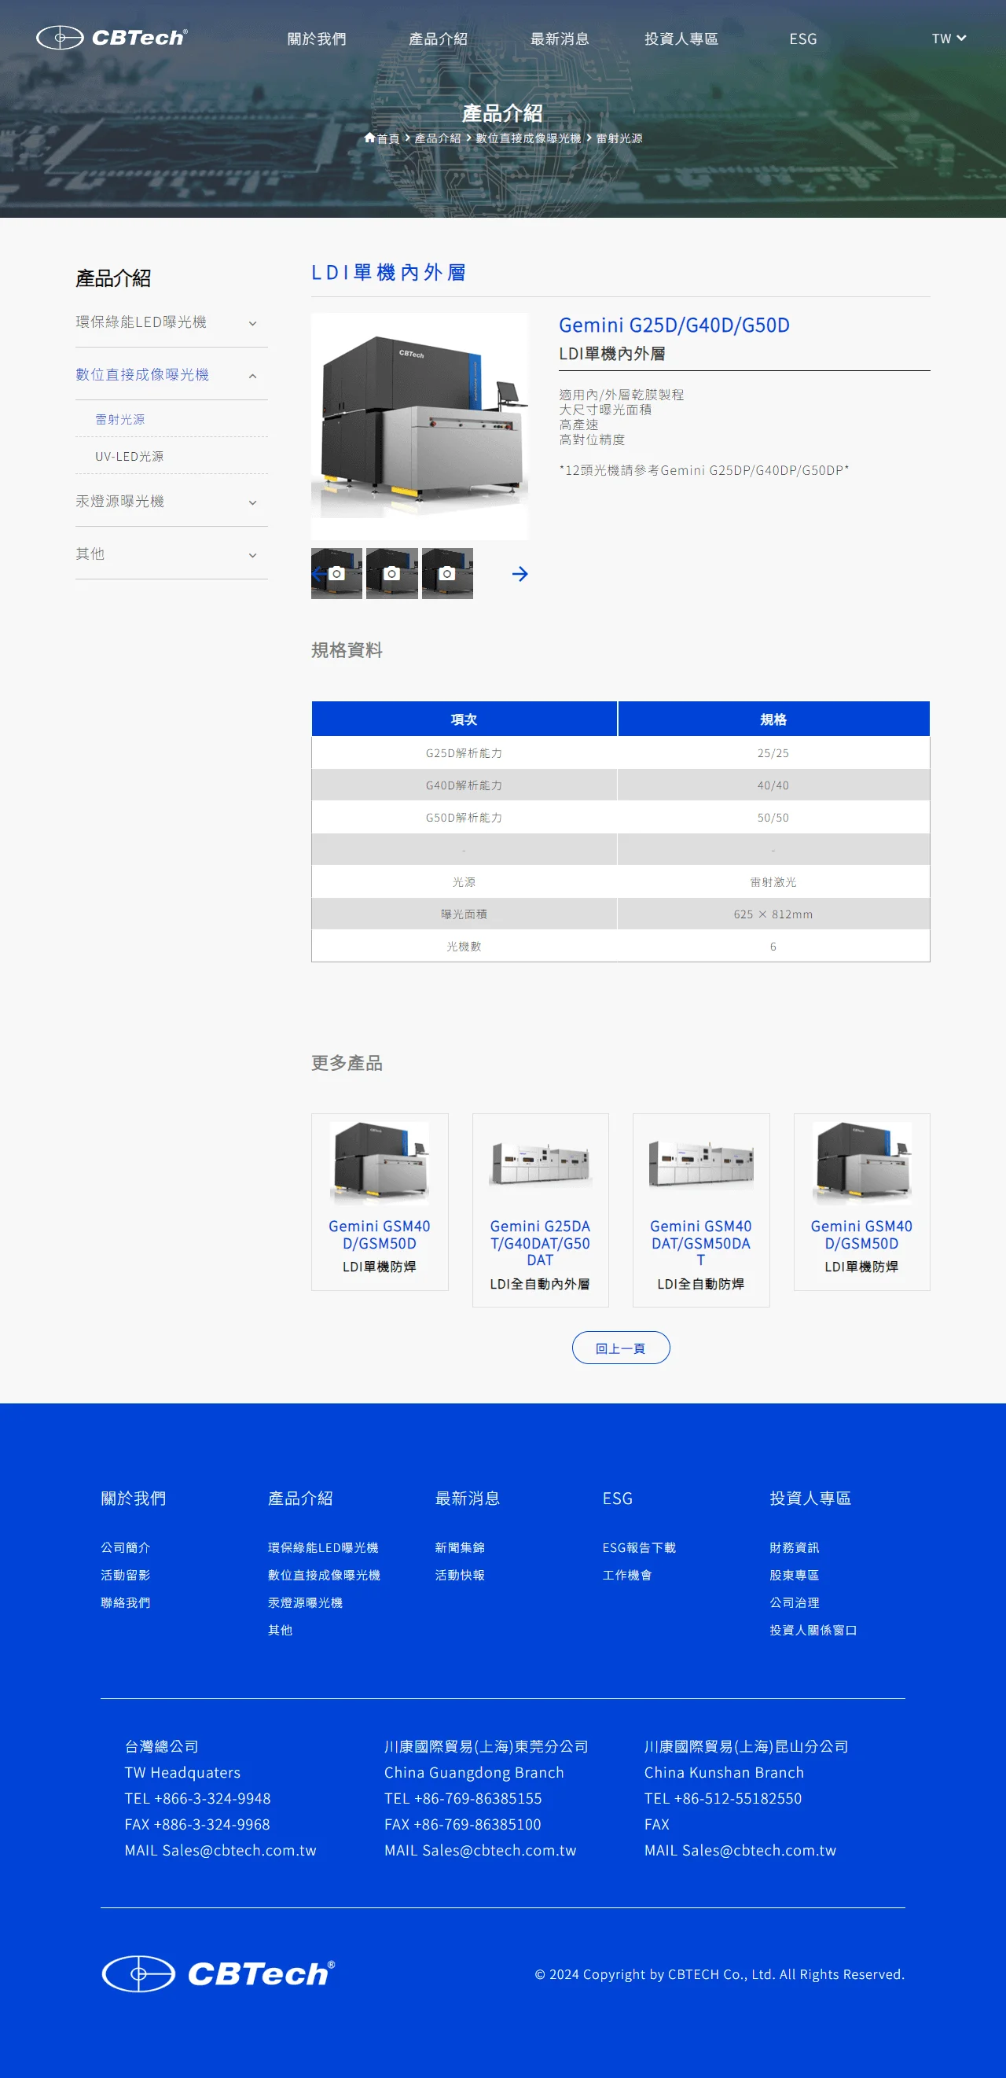Click 項次 table header
The width and height of the screenshot is (1006, 2078).
(x=464, y=719)
